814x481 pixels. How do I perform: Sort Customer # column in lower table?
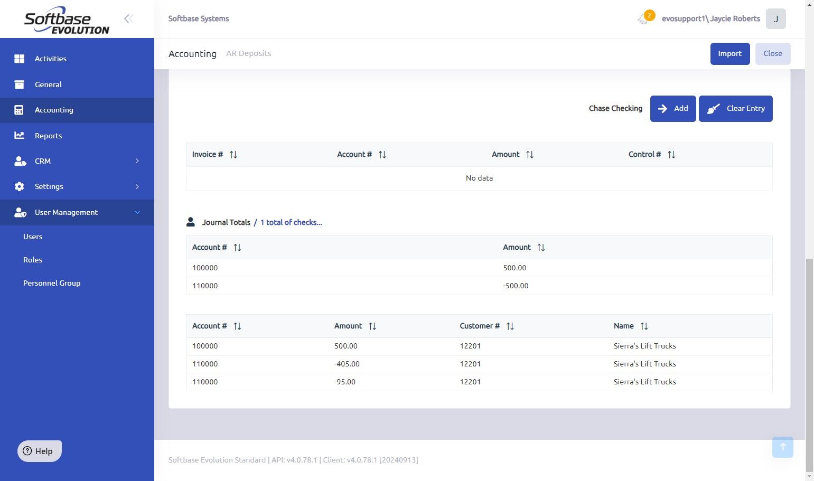tap(510, 326)
